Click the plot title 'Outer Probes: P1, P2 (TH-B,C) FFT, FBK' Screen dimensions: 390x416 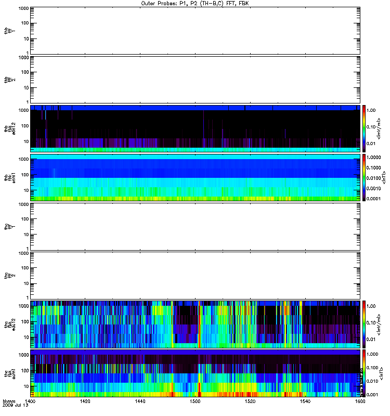click(195, 4)
